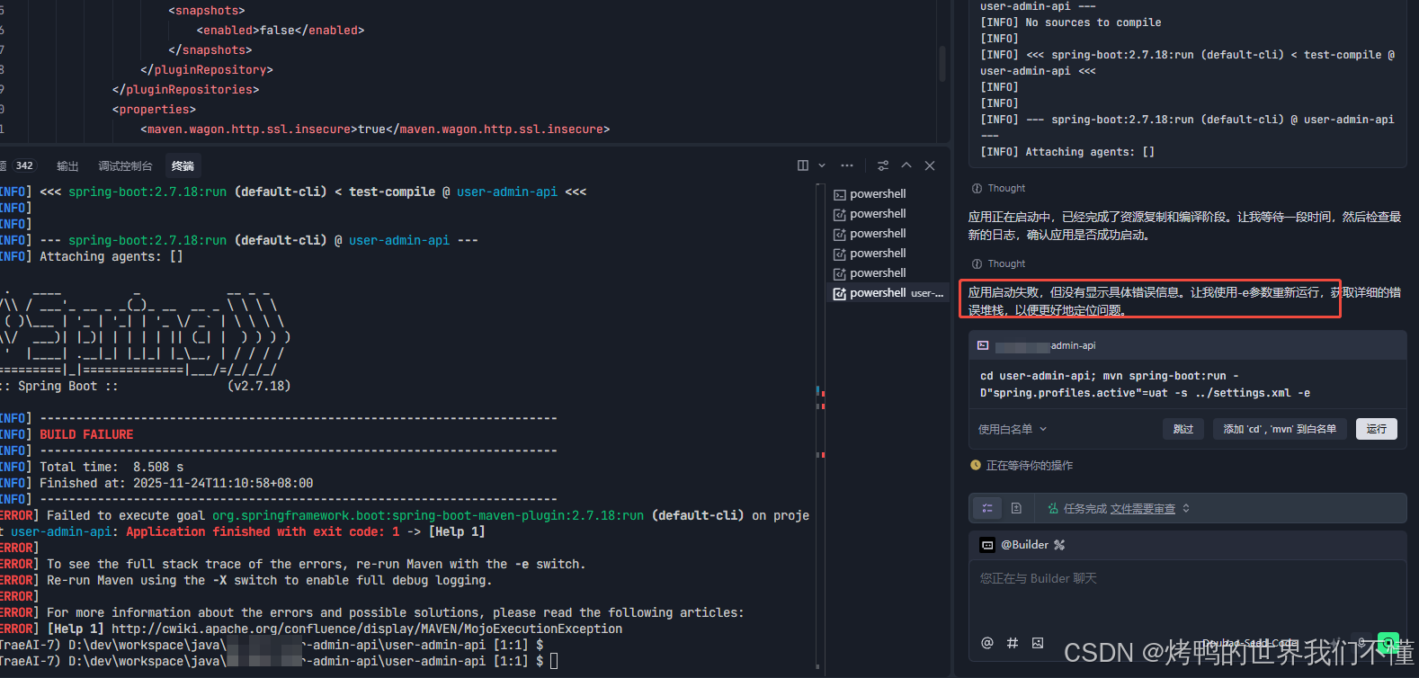Click the <enabled>false</enabled> line in editor

tap(281, 31)
